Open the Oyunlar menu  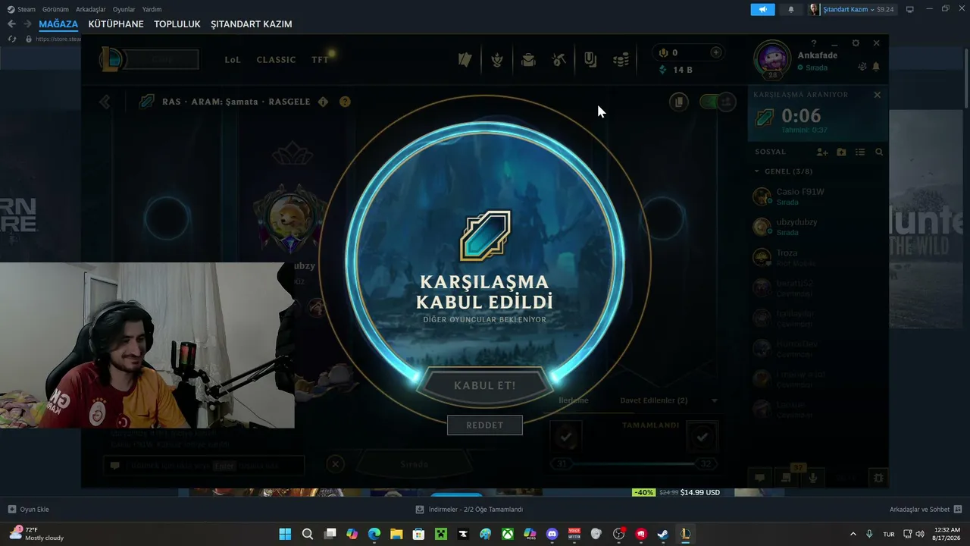pos(124,9)
